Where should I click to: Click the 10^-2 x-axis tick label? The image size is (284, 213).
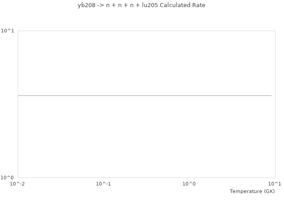[18, 184]
